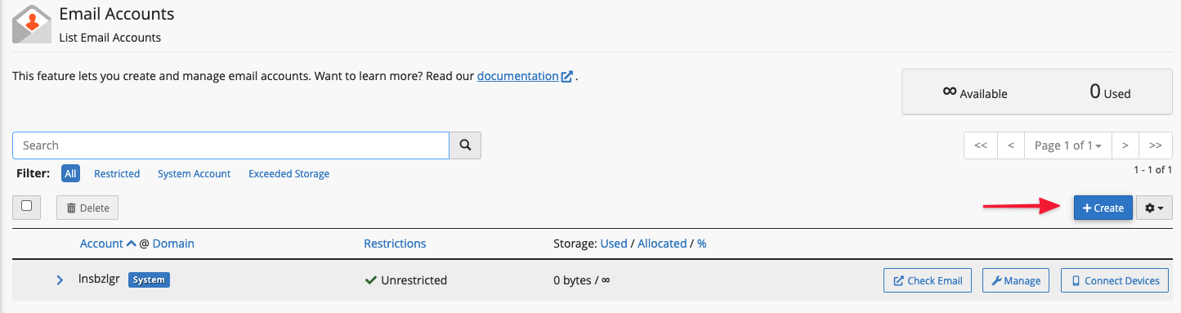Filter by Exceeded Storage
The width and height of the screenshot is (1181, 313).
pos(289,174)
